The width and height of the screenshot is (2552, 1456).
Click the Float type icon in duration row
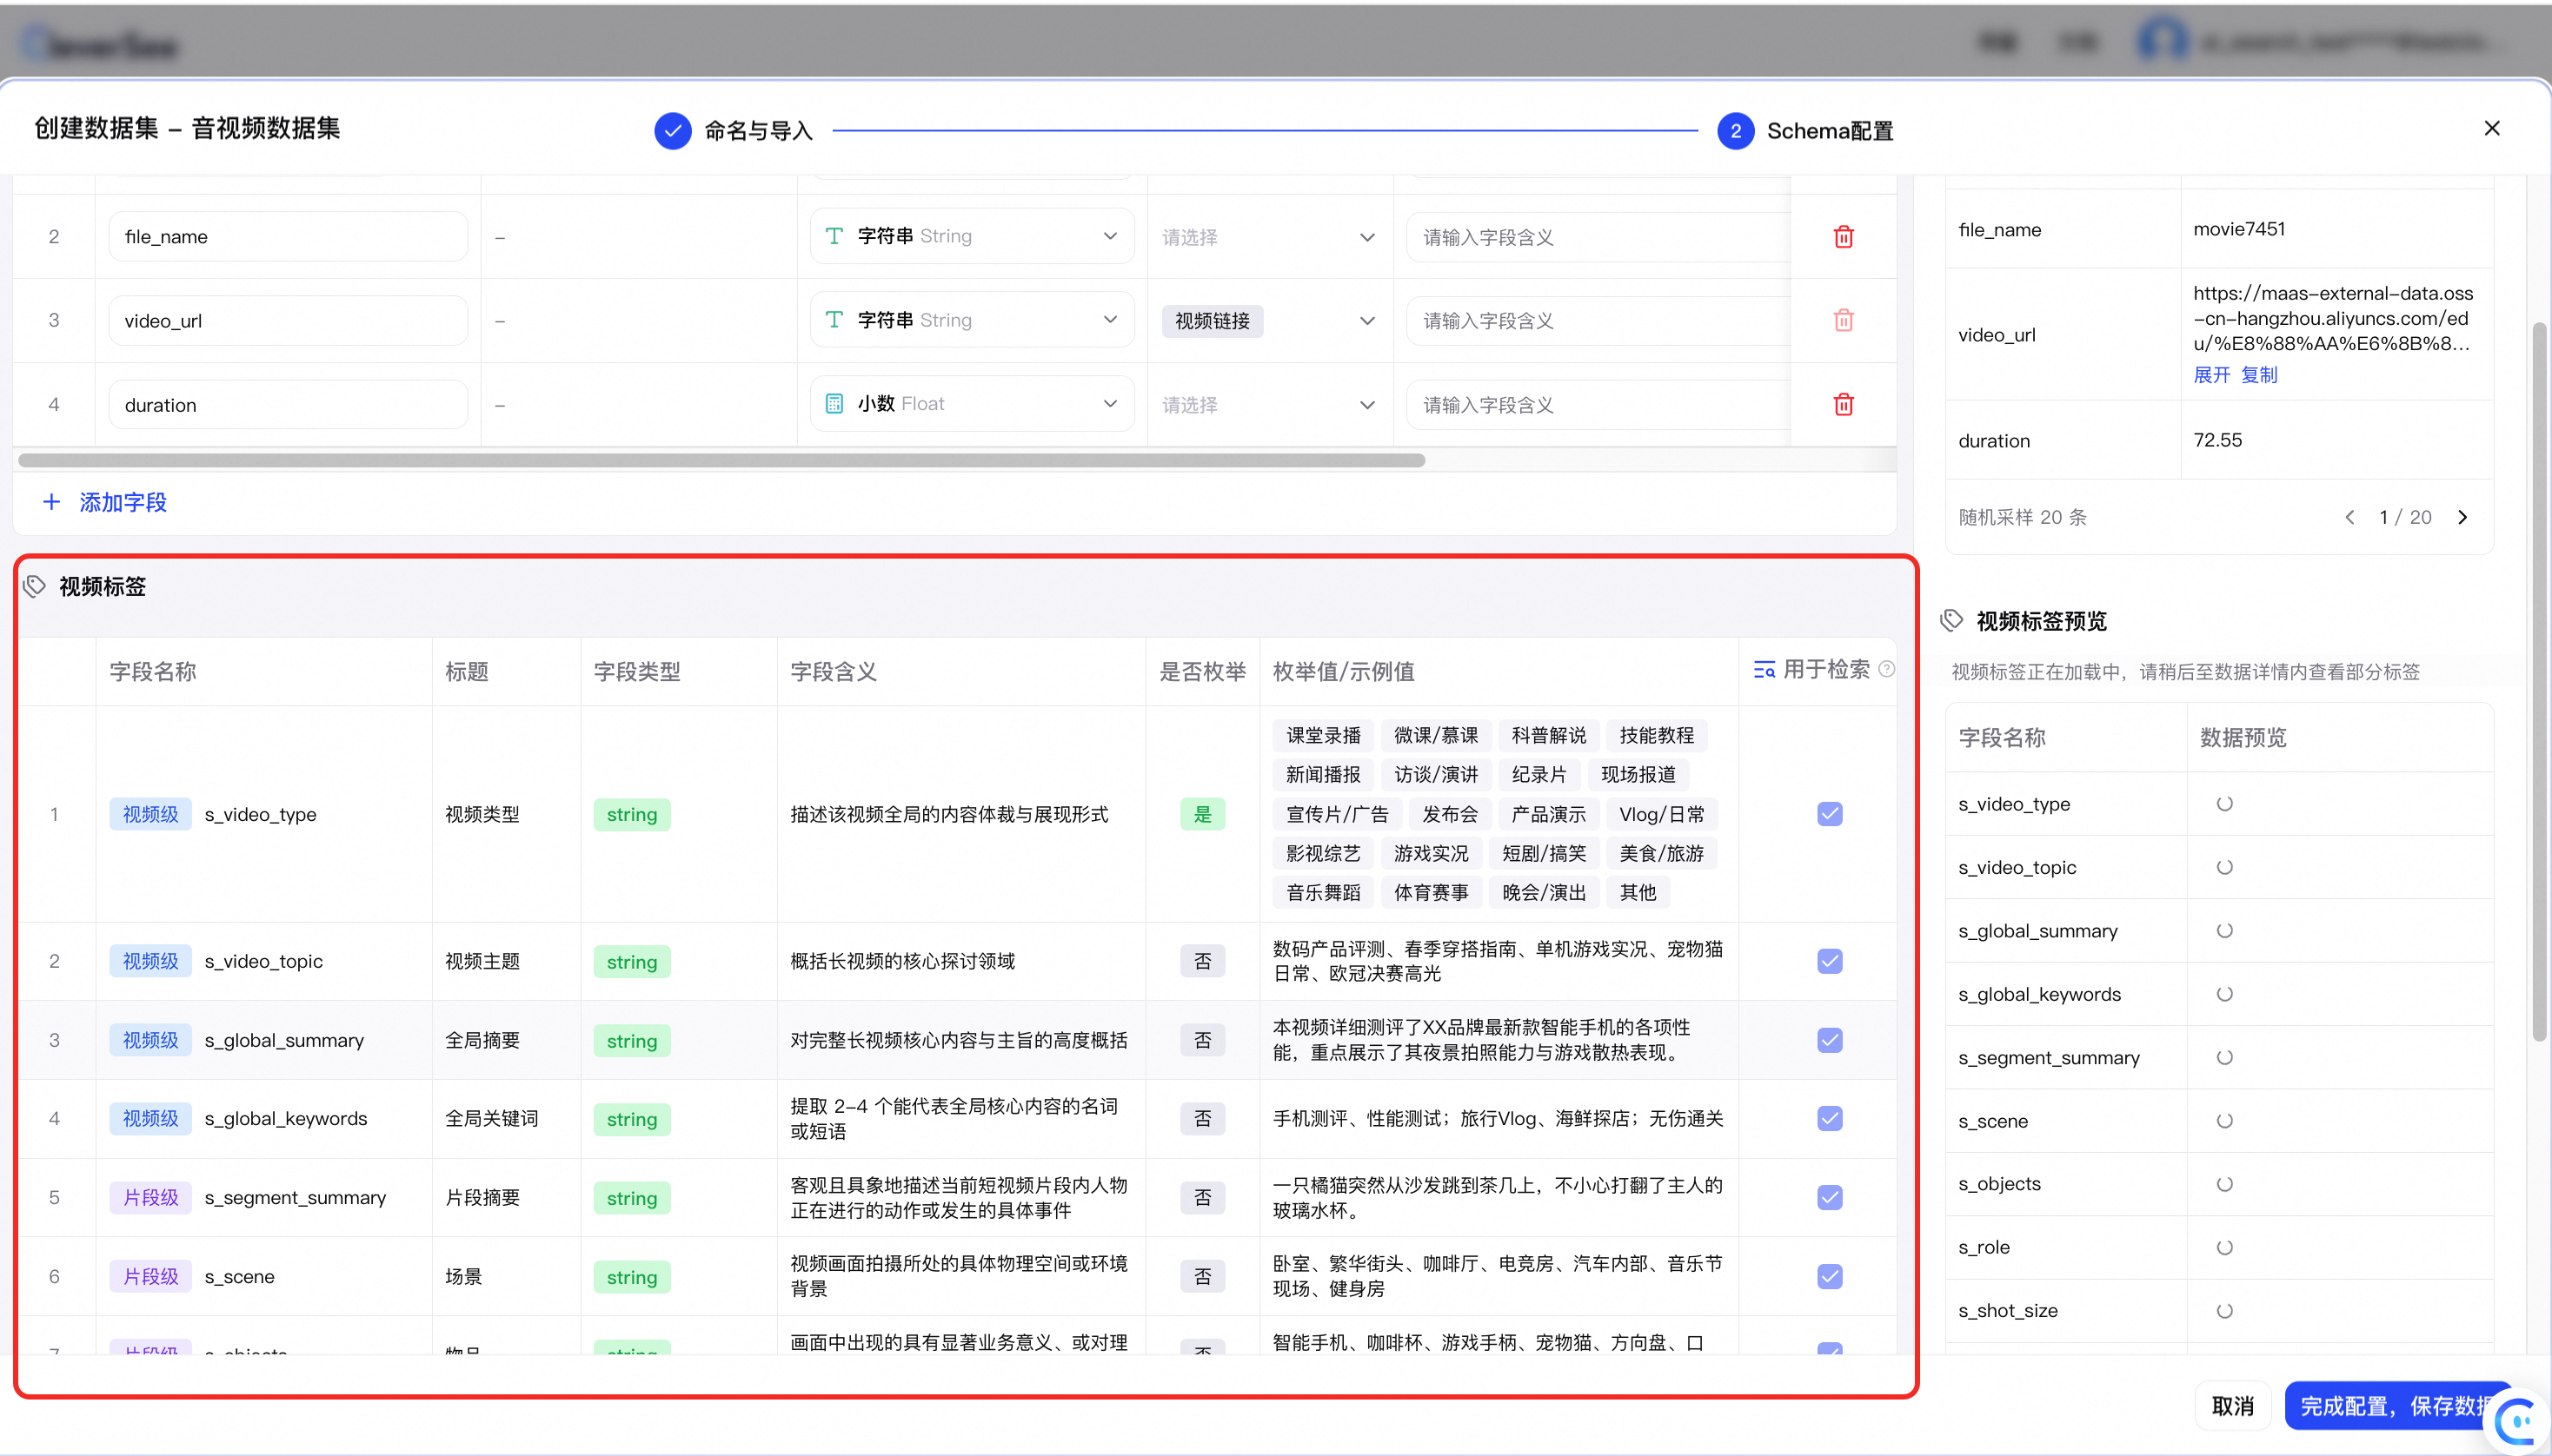(834, 404)
